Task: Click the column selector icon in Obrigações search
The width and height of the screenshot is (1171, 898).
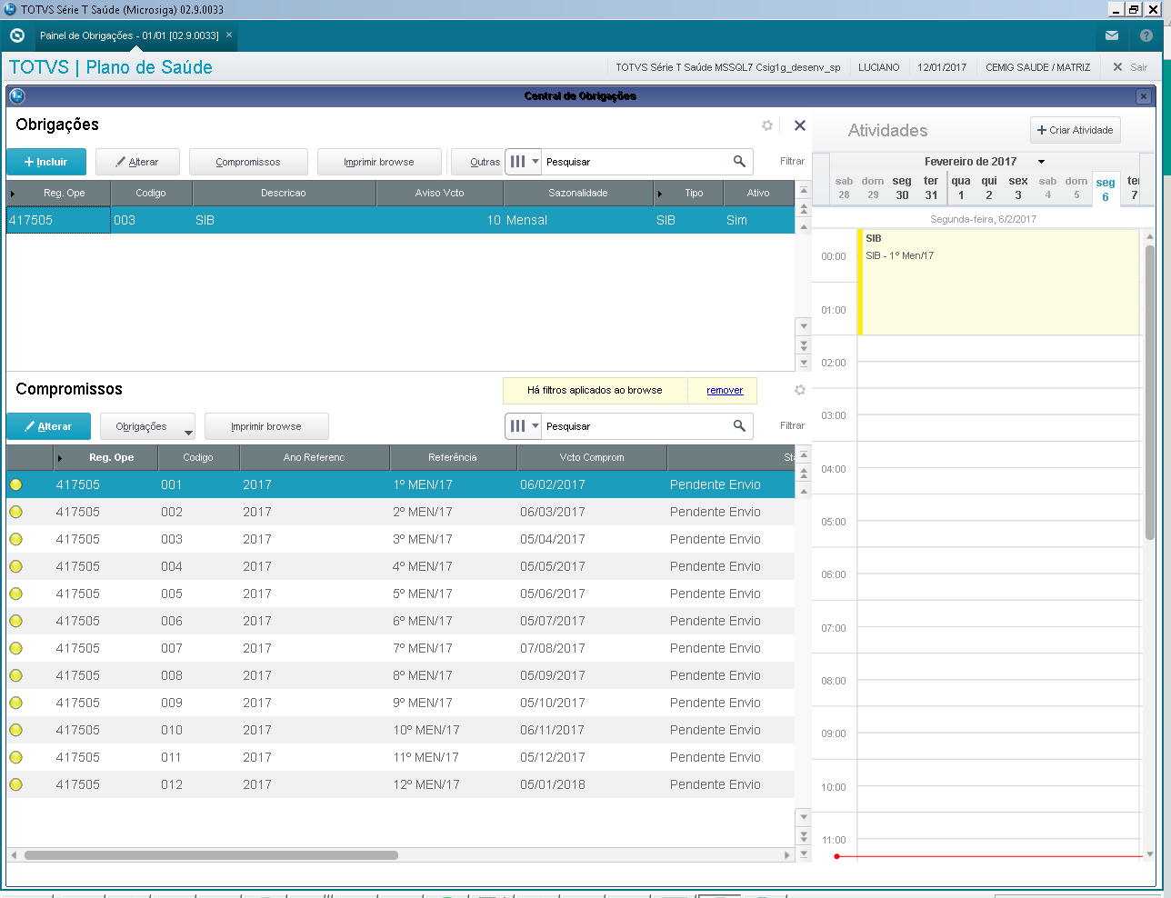Action: [x=517, y=162]
